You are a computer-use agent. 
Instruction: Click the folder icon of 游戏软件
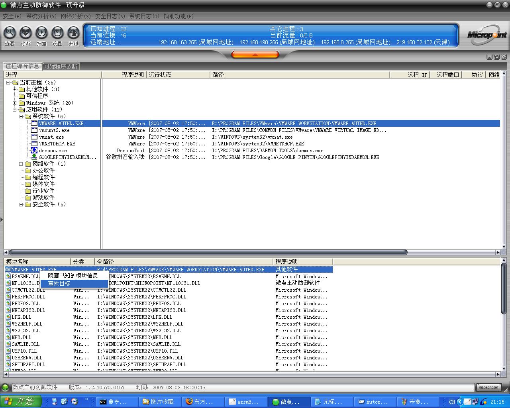coord(28,198)
